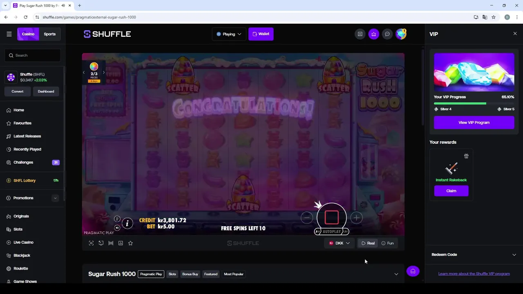Click the Pragmatic Play tag
Viewport: 523px width, 294px height.
click(x=151, y=274)
